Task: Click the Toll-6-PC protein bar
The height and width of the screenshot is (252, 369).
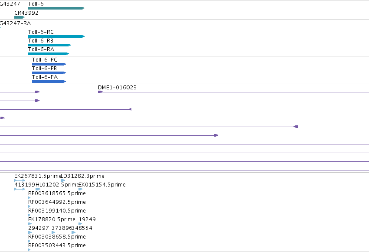Action: coord(49,64)
